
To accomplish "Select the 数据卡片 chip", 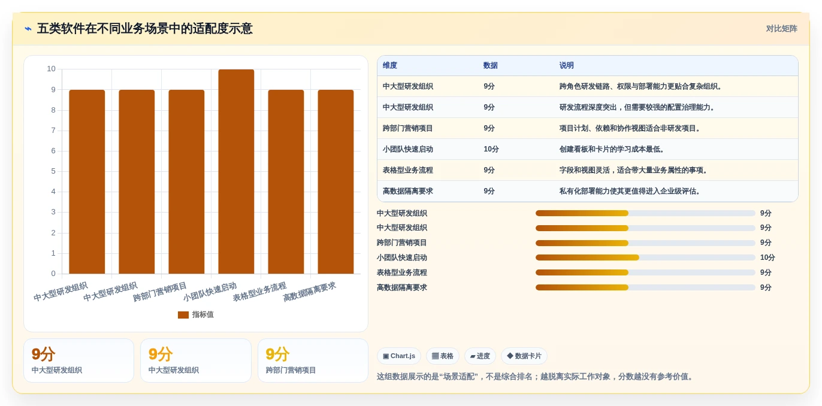I will coord(524,356).
